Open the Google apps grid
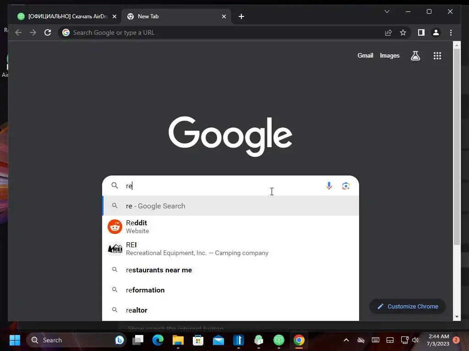This screenshot has width=469, height=351. (437, 55)
